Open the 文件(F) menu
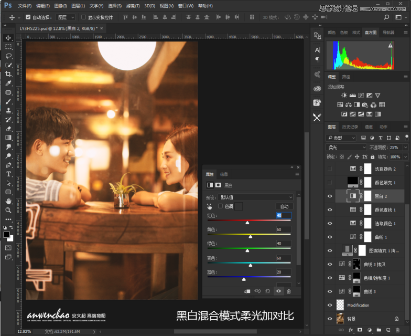411x336 pixels. tap(25, 6)
